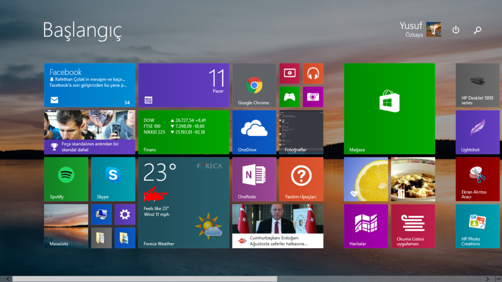Open the gray folder tile
Screen dimensions: 502x282
[101, 238]
